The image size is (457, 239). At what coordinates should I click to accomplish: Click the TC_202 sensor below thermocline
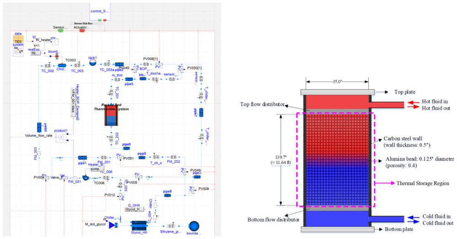coord(111,138)
